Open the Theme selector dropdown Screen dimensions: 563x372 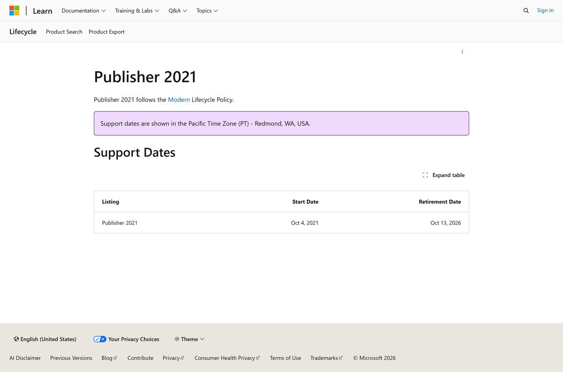190,339
